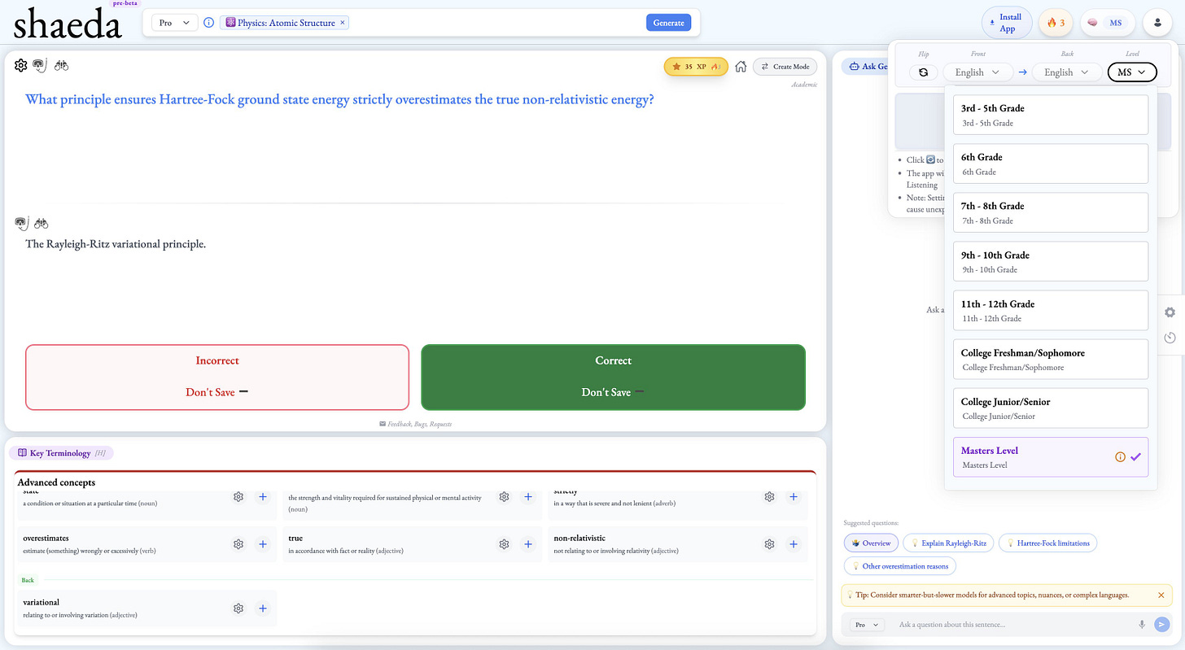Mark the answer as Correct
Screen dimensions: 1185x650
coord(613,377)
